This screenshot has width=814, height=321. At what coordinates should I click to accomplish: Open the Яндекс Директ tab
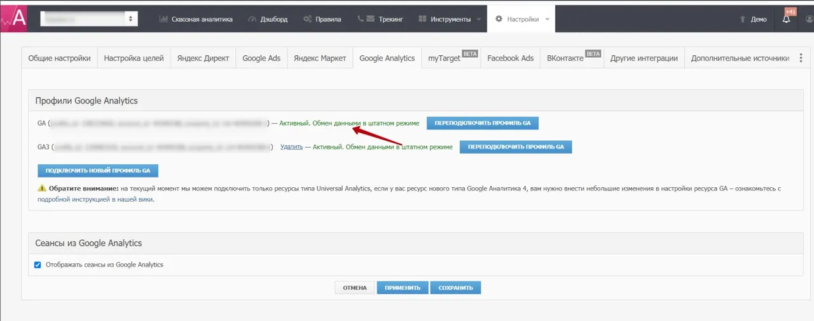(x=203, y=58)
